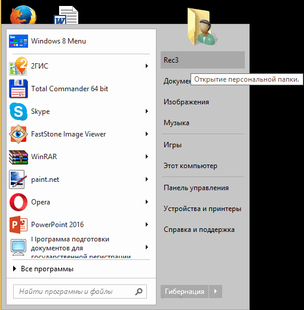Expand the PowerPoint 2016 jump list arrow
This screenshot has width=304, height=310.
[147, 225]
